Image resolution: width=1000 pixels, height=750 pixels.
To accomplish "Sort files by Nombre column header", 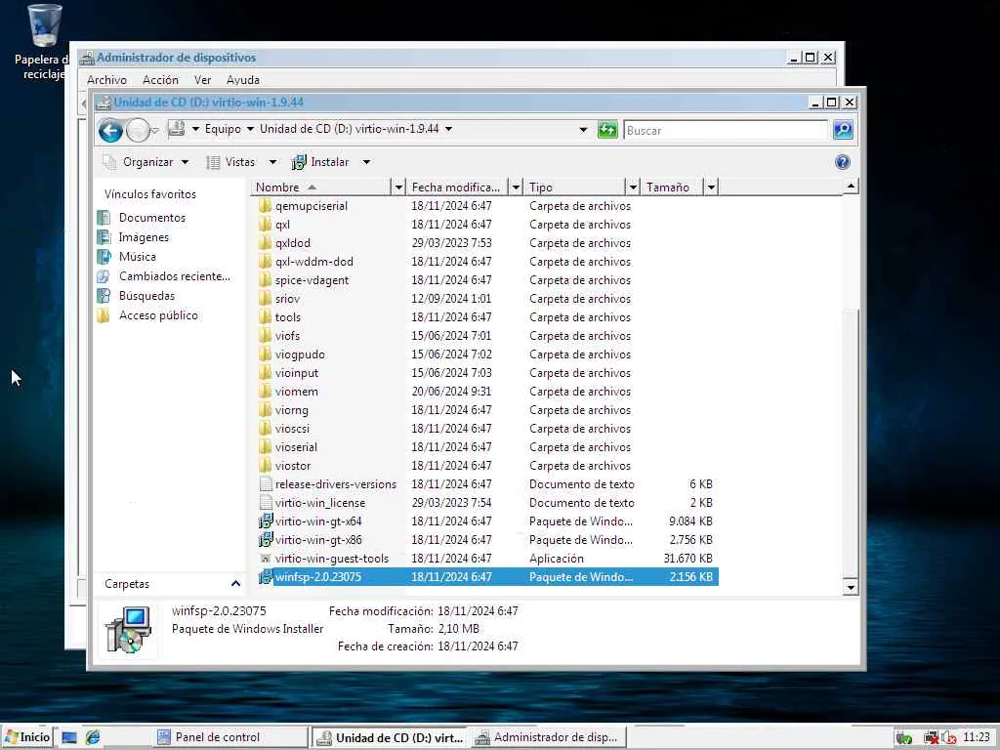I will pos(321,187).
